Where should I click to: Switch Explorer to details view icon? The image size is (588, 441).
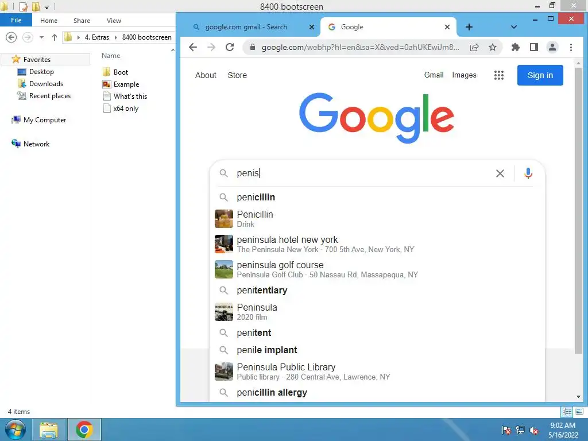(567, 411)
